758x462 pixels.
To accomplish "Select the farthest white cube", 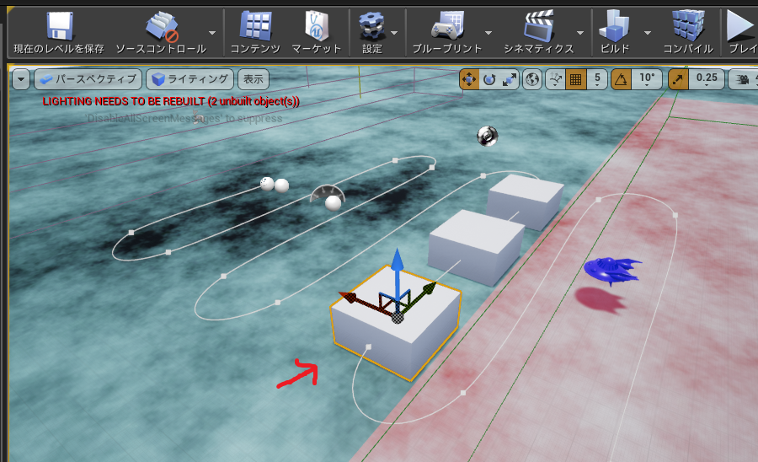I will point(526,201).
